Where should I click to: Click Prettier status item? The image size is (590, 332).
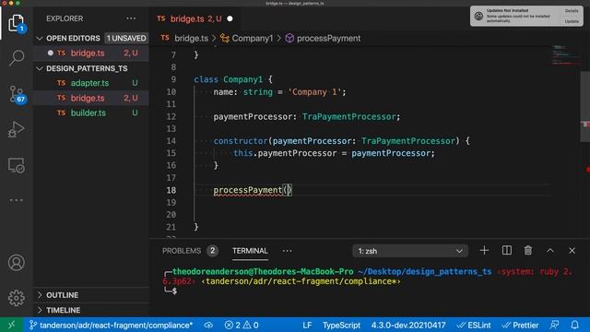click(x=520, y=325)
